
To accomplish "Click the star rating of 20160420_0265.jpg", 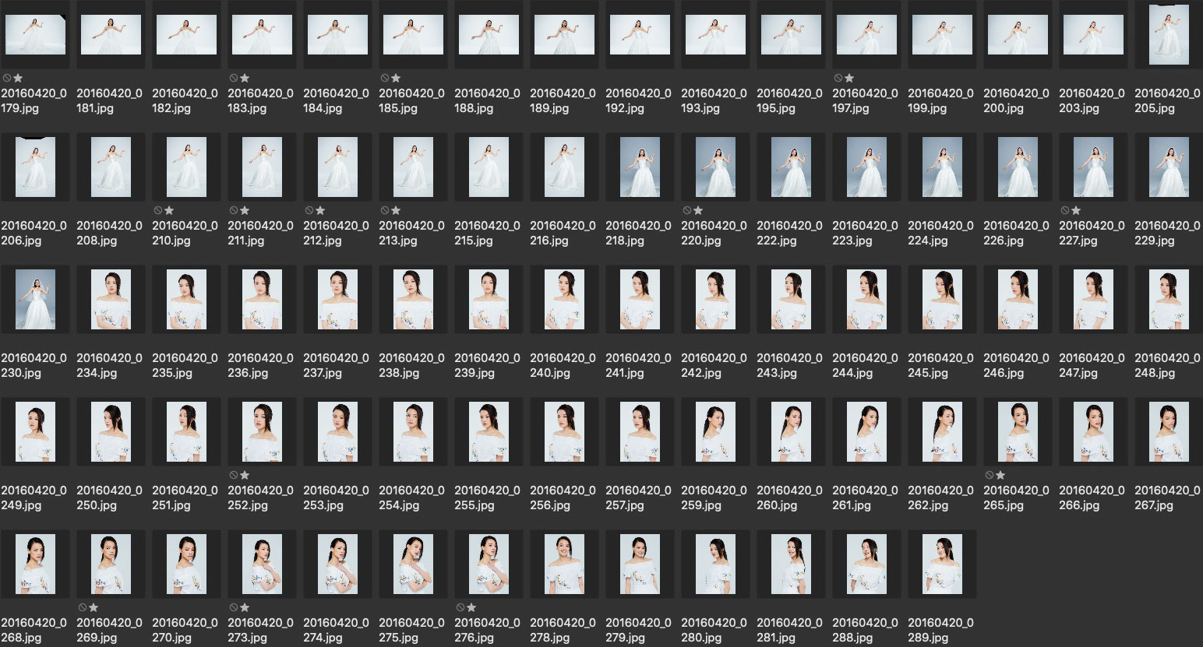I will point(1000,475).
